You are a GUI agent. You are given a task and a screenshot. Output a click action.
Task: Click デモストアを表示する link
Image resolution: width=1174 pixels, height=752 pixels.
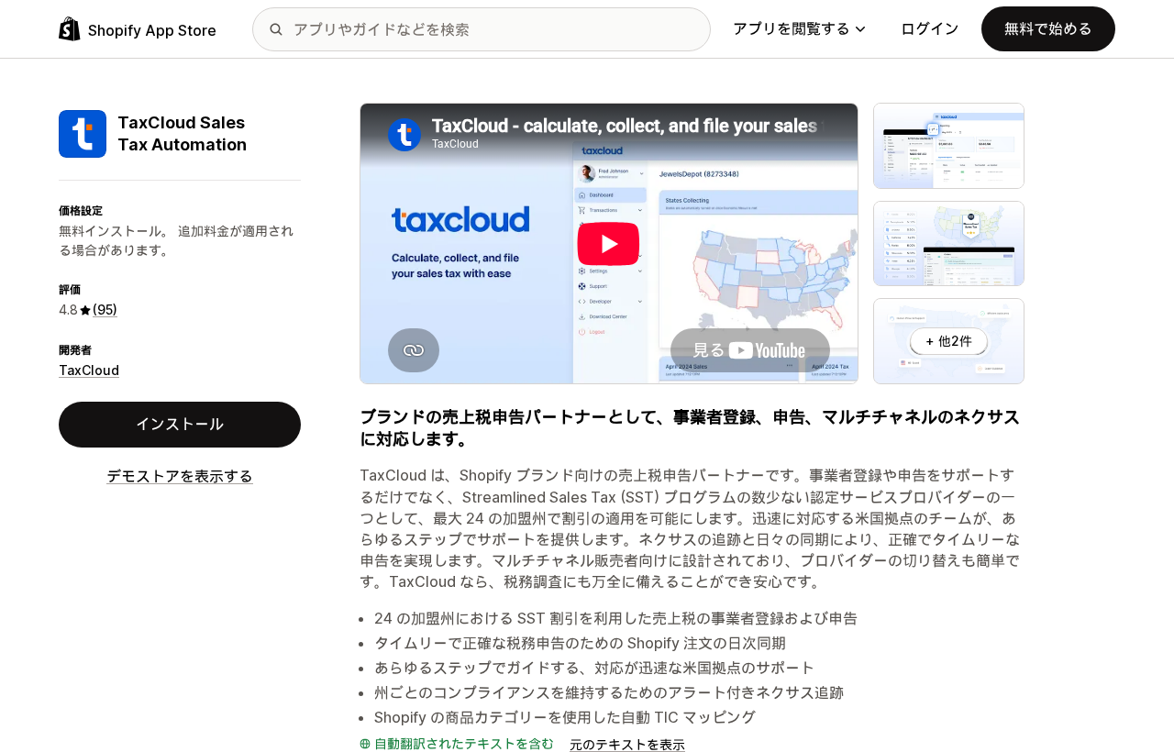pyautogui.click(x=180, y=476)
